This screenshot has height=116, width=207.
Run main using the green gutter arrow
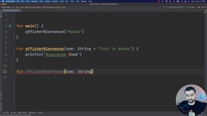click(10, 26)
